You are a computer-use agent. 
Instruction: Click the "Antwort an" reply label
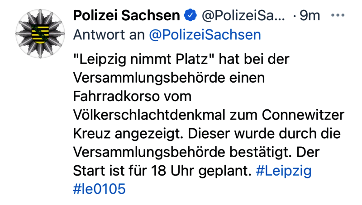pos(109,35)
